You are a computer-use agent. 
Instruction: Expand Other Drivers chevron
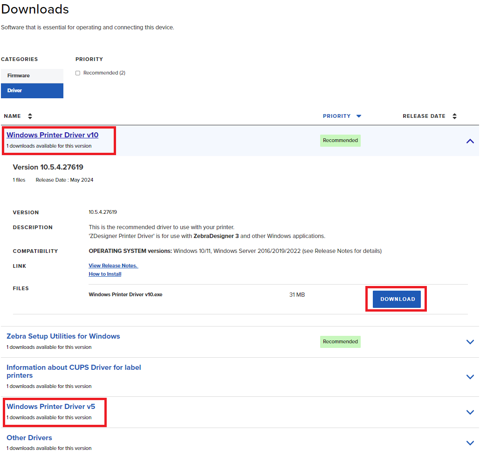[x=470, y=442]
